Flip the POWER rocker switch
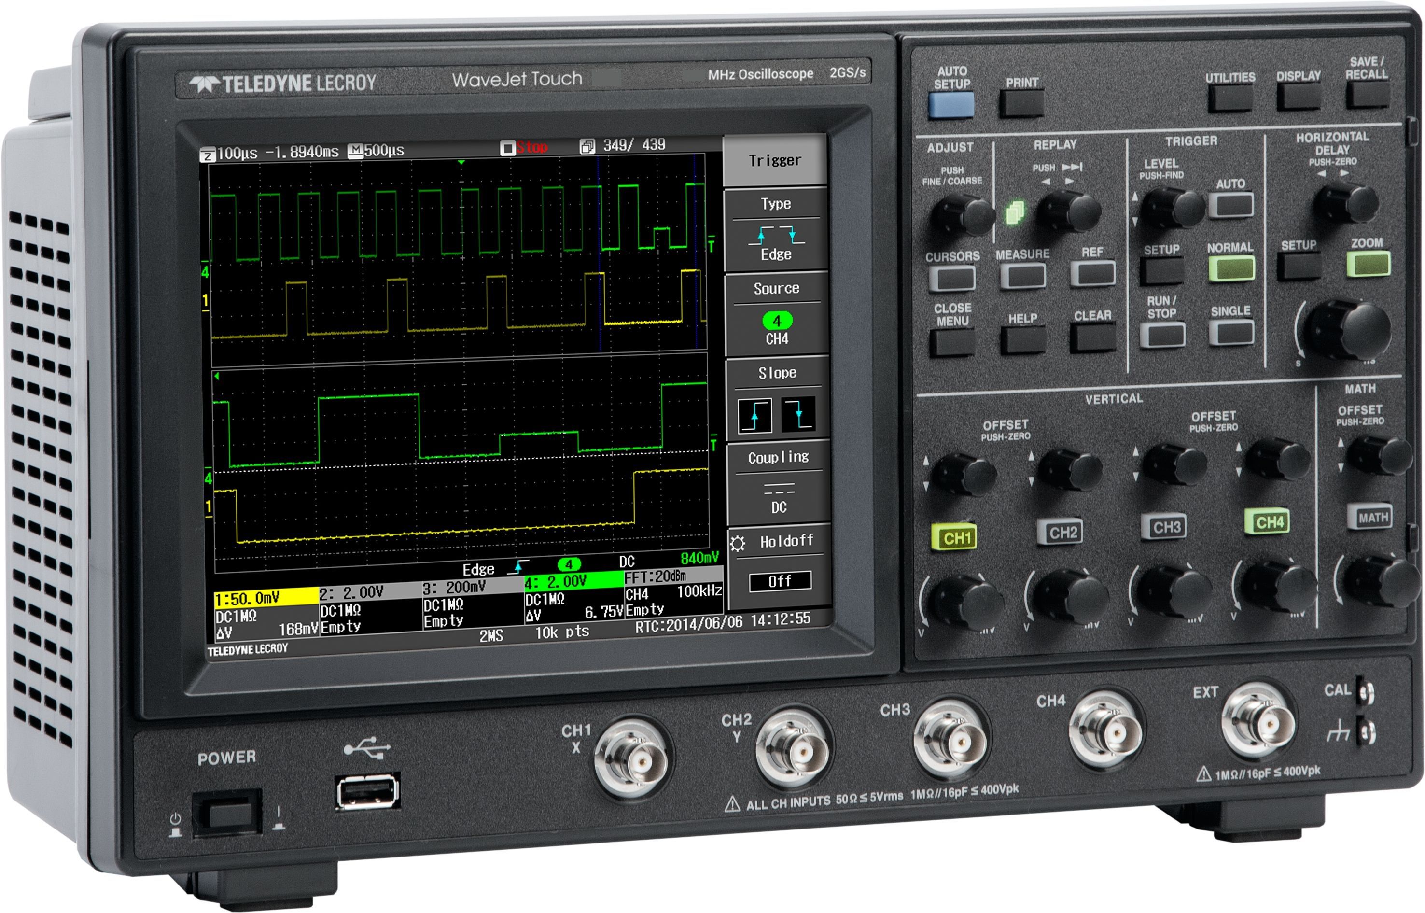The height and width of the screenshot is (913, 1425). 227,812
